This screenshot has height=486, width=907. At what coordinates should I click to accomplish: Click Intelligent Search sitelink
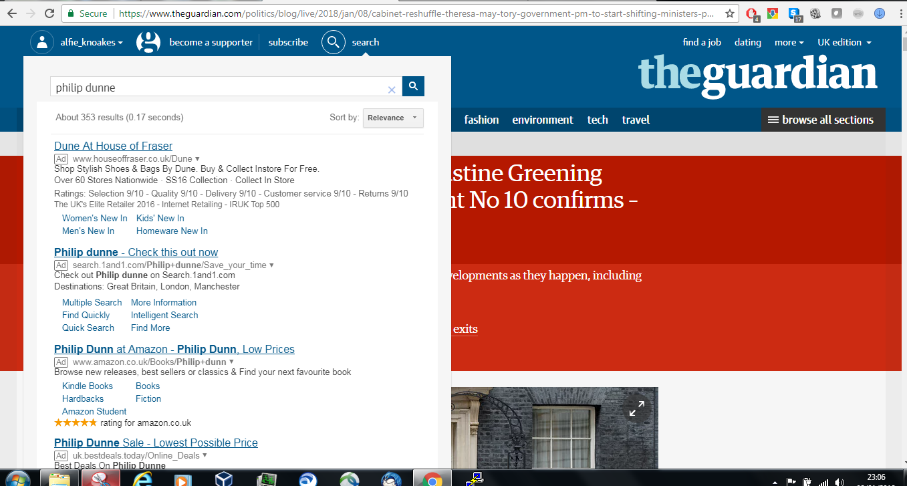164,315
